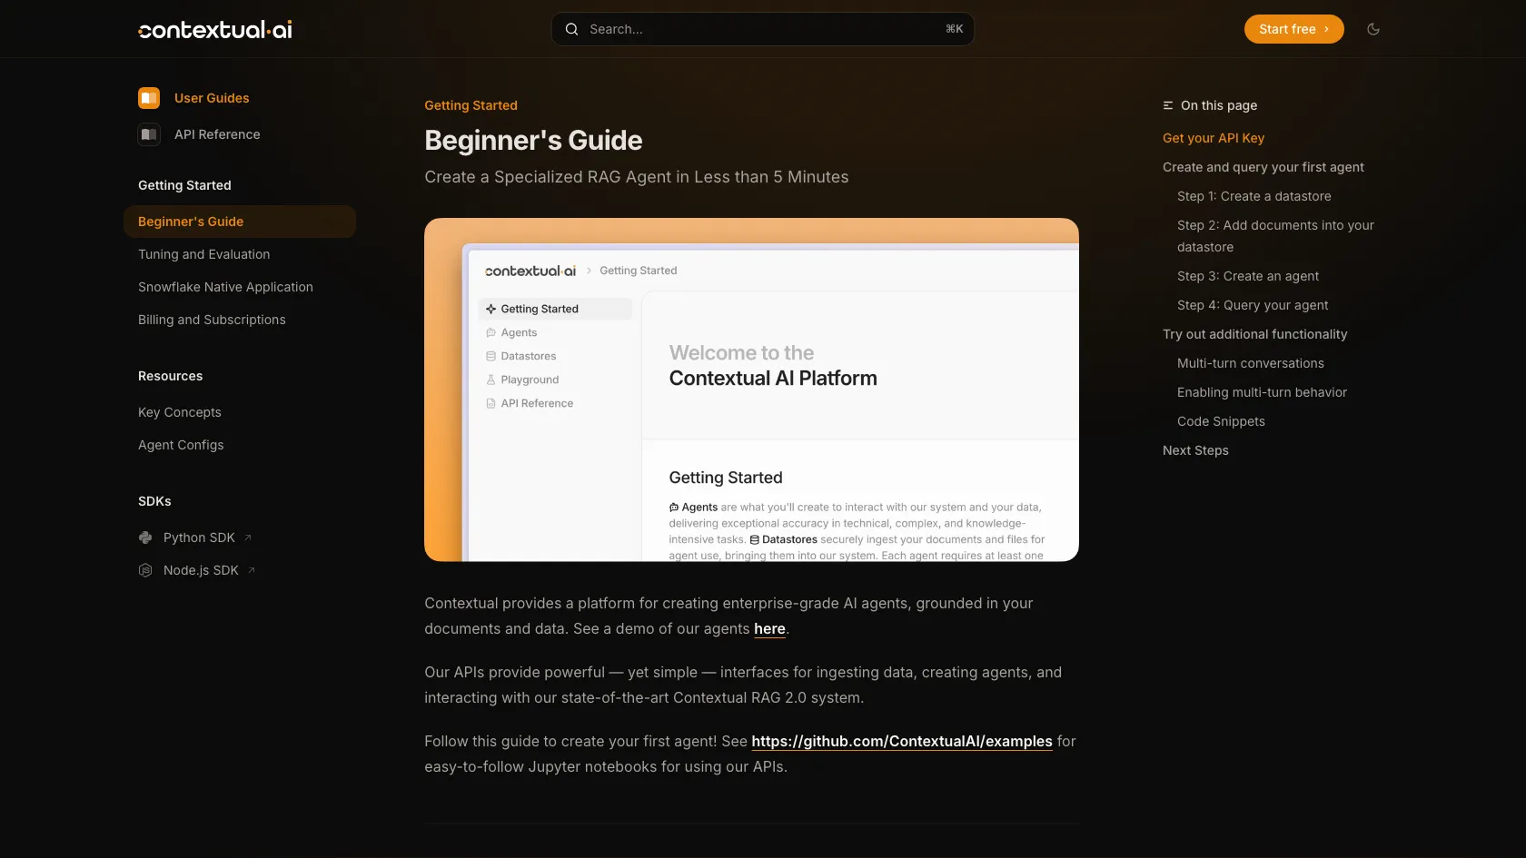1526x858 pixels.
Task: Toggle dark mode moon icon
Action: click(1373, 29)
